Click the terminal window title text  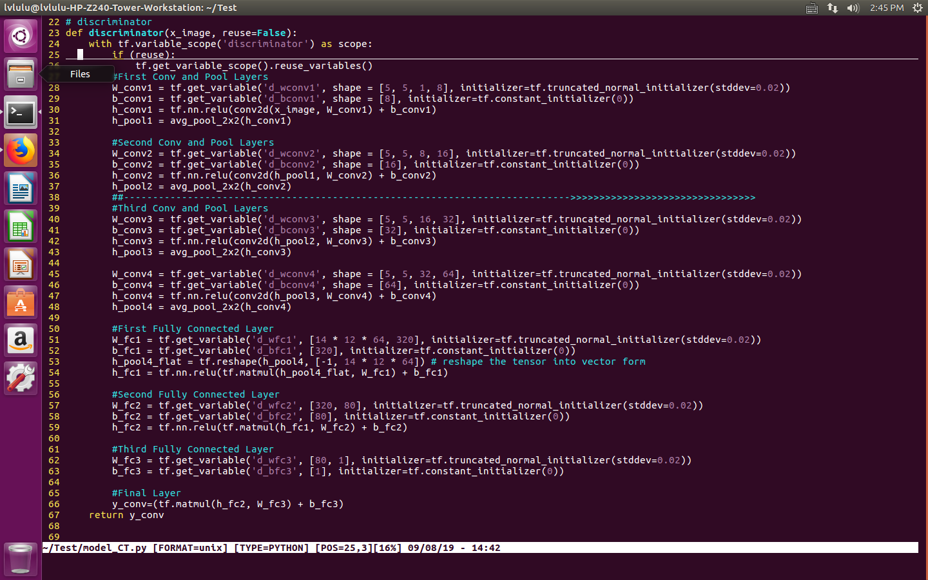click(x=121, y=8)
